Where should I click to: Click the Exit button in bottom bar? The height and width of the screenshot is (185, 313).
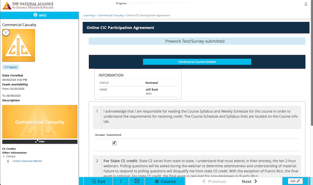98,181
